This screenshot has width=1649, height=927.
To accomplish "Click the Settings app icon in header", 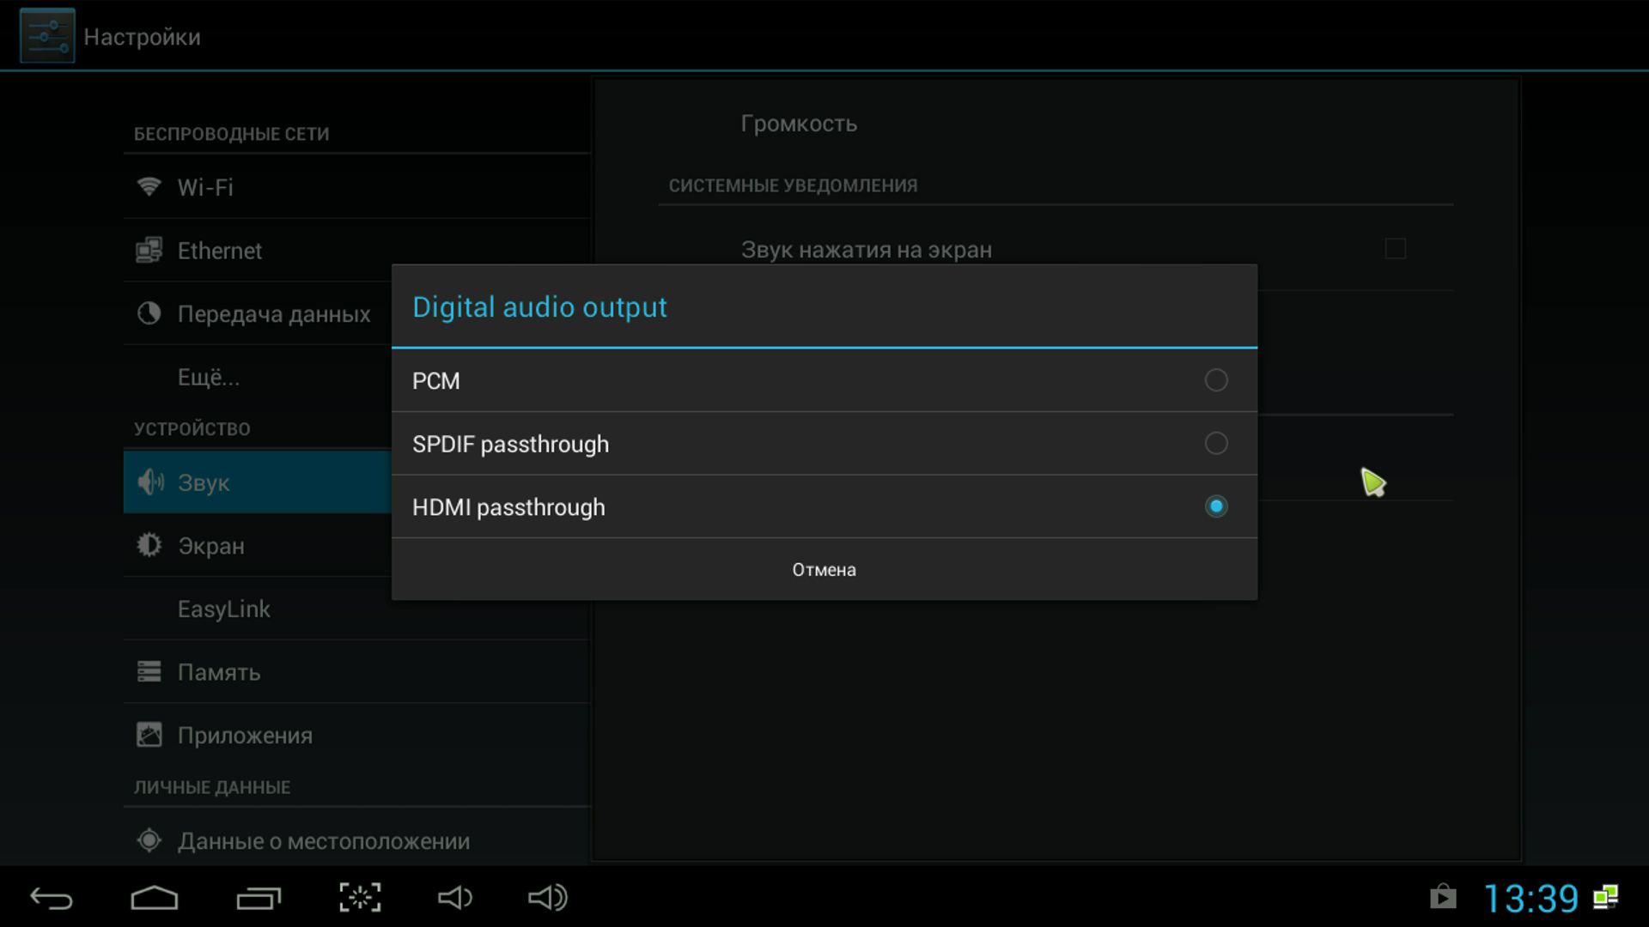I will pyautogui.click(x=47, y=36).
